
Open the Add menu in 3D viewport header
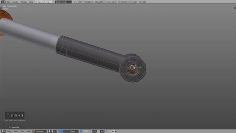click(x=22, y=132)
